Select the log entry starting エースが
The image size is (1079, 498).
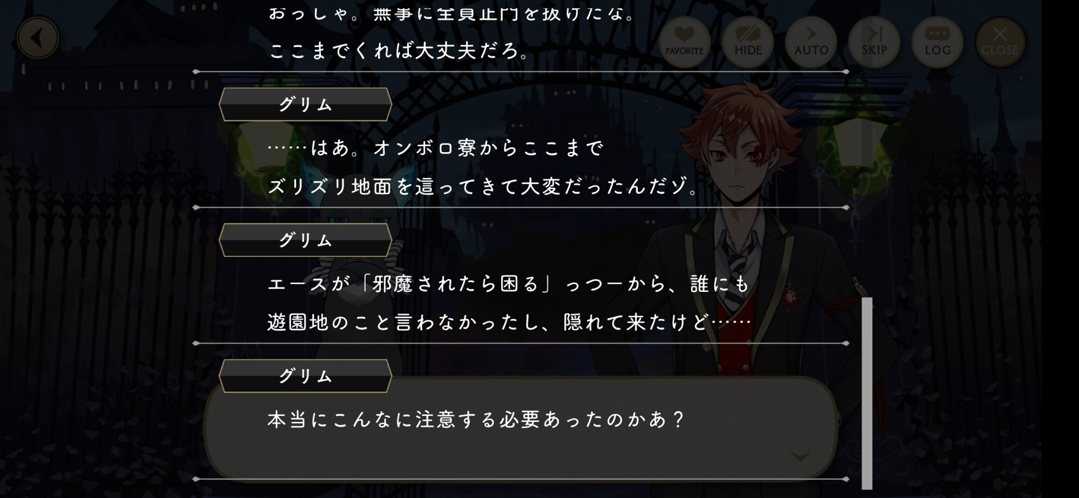[509, 303]
